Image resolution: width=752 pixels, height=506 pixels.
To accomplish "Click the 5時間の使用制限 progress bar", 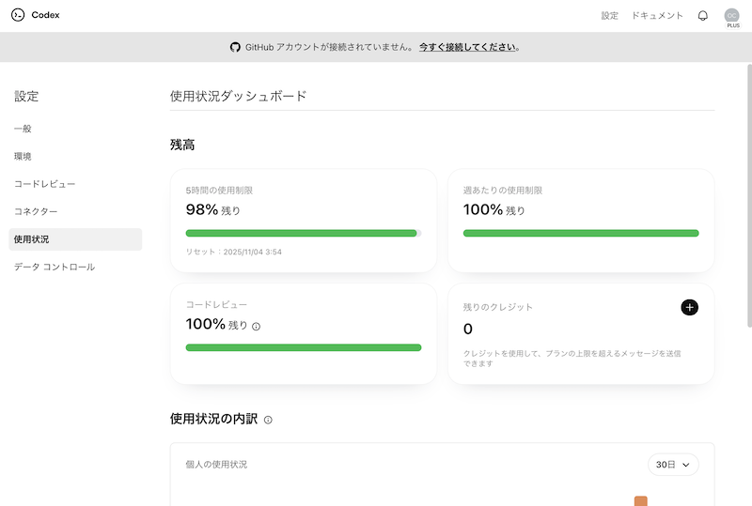I will (x=303, y=233).
